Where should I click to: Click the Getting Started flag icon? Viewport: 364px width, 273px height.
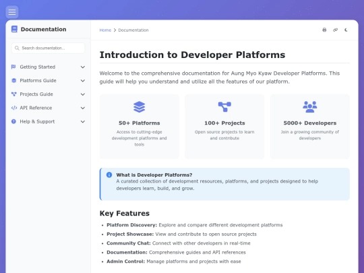pyautogui.click(x=13, y=67)
